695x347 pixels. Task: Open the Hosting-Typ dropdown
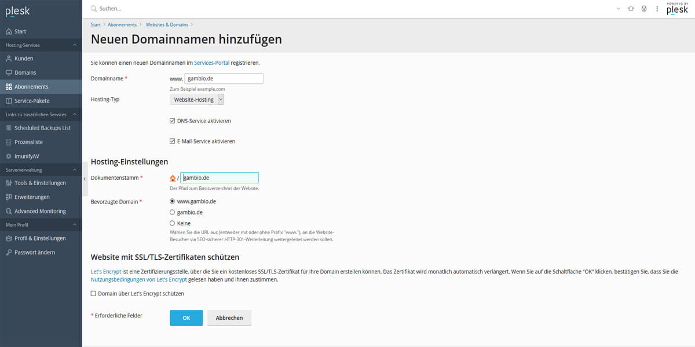197,99
